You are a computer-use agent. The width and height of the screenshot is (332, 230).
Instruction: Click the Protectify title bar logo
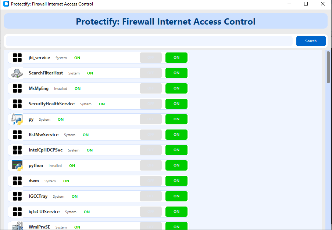pos(6,4)
